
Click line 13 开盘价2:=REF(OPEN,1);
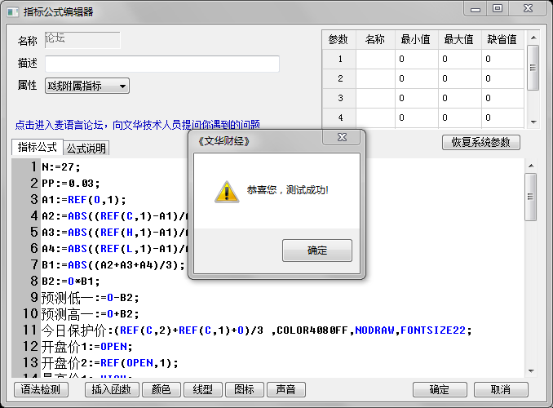point(109,363)
